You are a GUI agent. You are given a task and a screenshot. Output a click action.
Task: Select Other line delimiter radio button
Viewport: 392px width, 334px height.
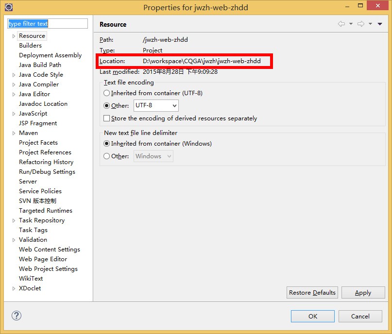click(106, 156)
